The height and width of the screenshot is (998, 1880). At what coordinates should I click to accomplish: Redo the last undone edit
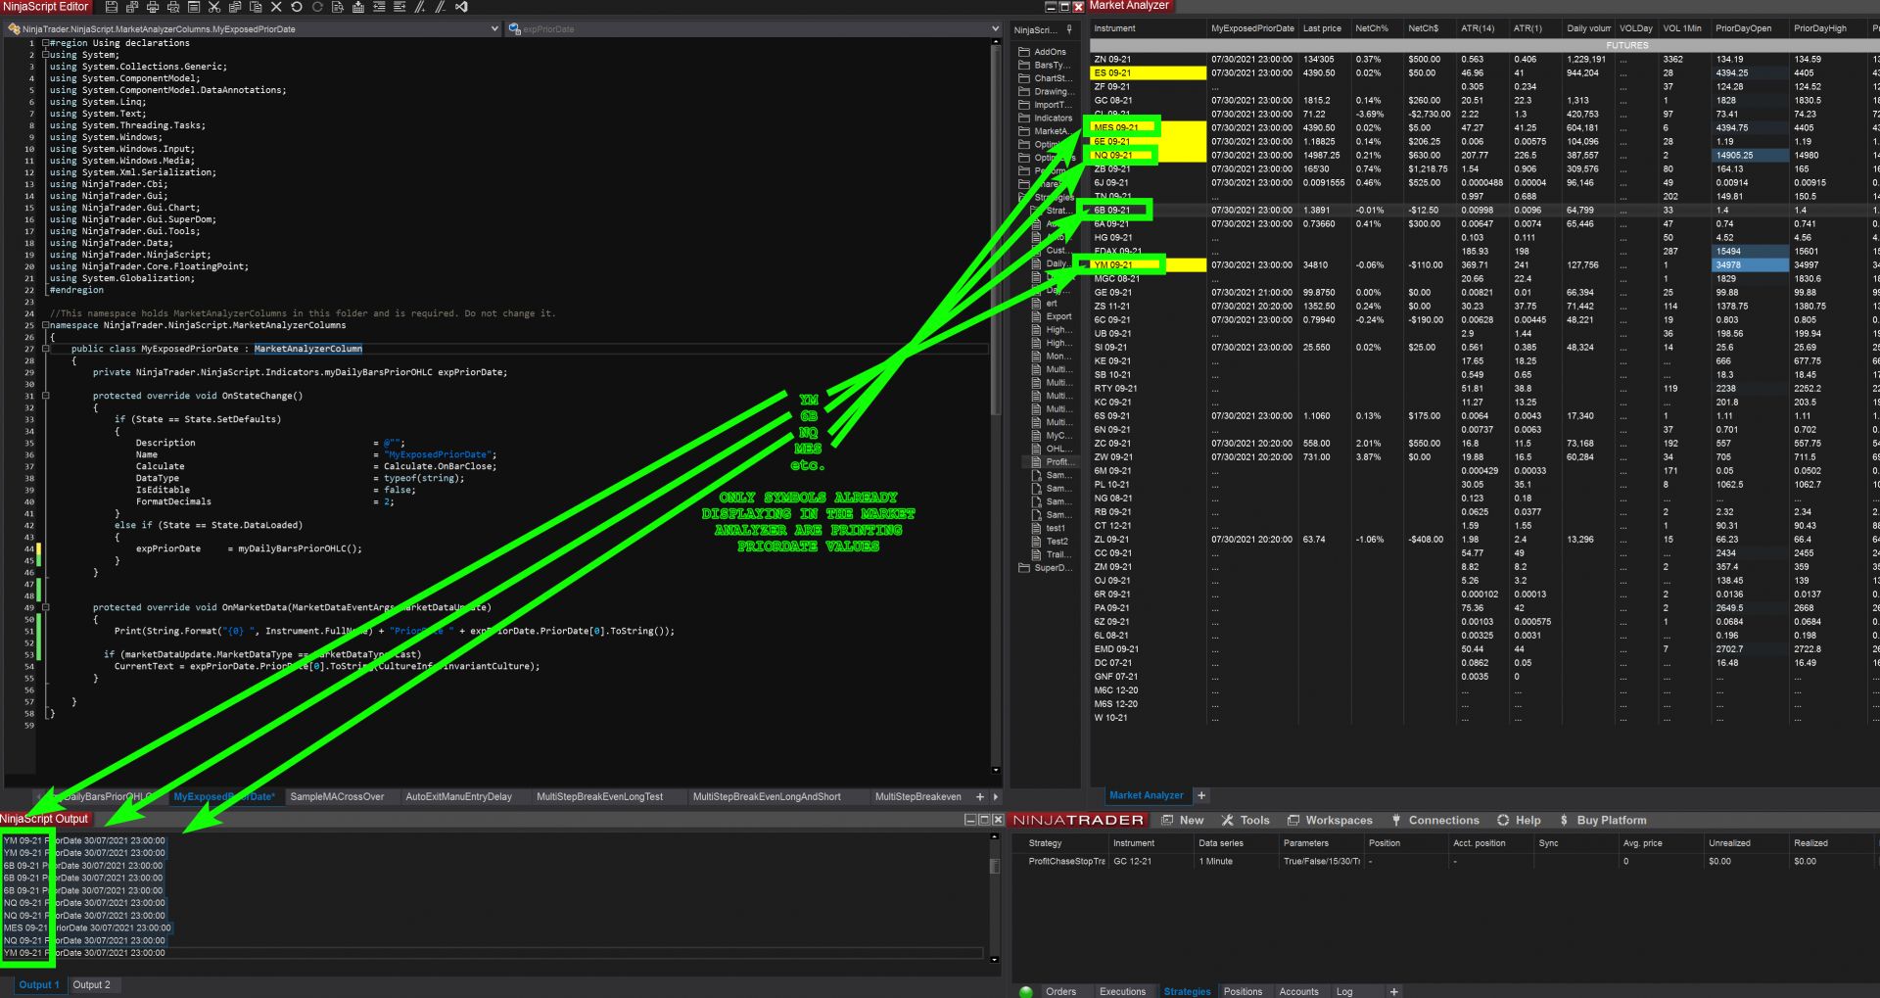click(x=317, y=7)
